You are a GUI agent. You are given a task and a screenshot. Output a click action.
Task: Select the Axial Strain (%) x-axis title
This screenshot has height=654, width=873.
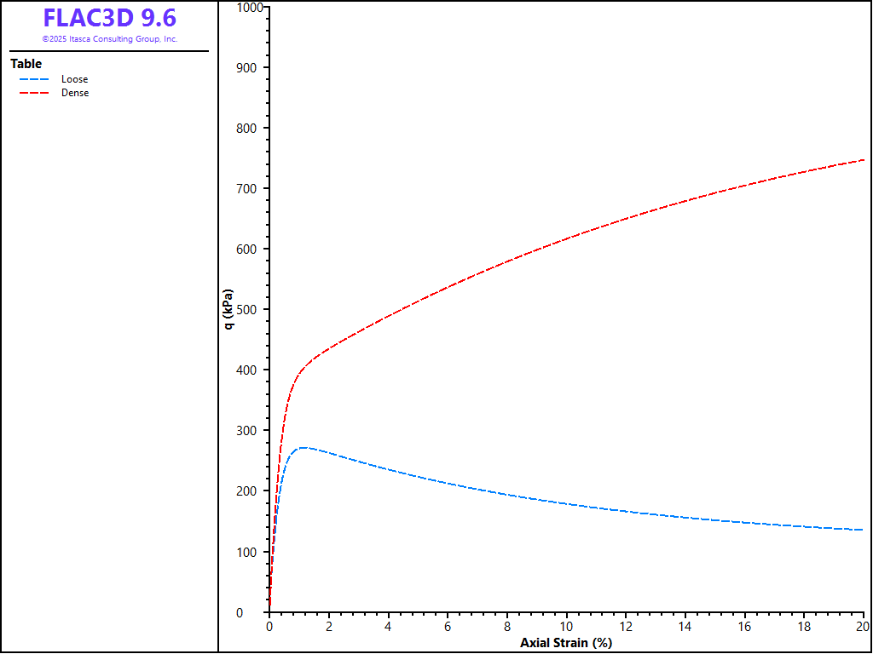565,643
